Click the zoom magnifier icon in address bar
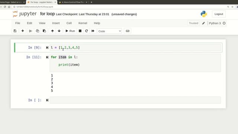This screenshot has width=238, height=134. (x=228, y=7)
